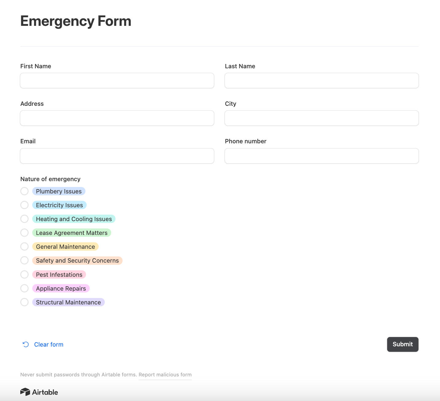Screen dimensions: 440x401
Task: Focus the Email input field
Action: (x=117, y=156)
